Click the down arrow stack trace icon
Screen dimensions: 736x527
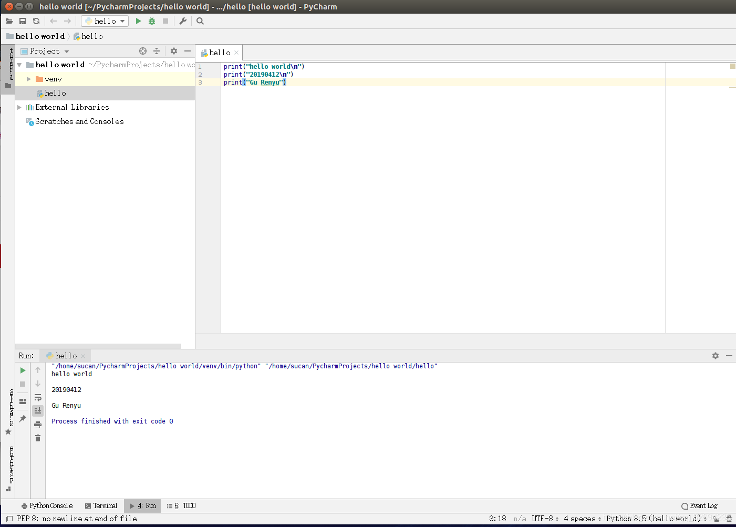click(38, 384)
